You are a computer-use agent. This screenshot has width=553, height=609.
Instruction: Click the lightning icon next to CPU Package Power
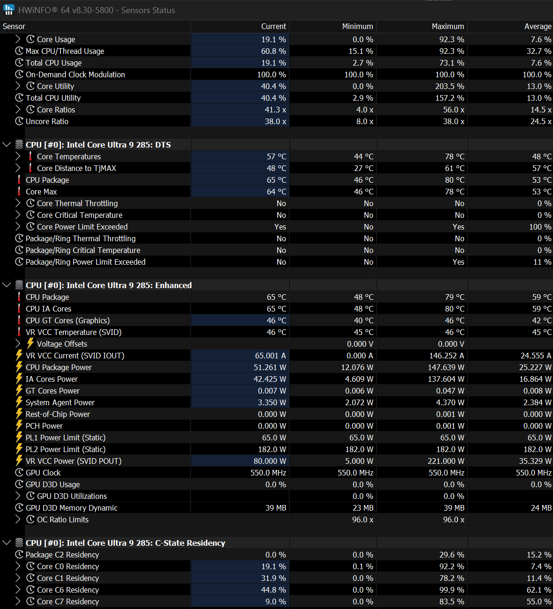[x=19, y=367]
